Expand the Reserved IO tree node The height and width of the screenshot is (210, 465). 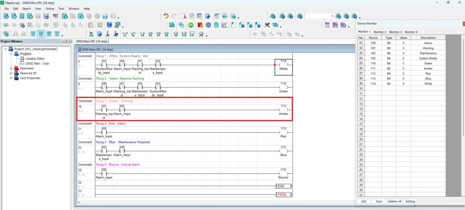(11, 73)
